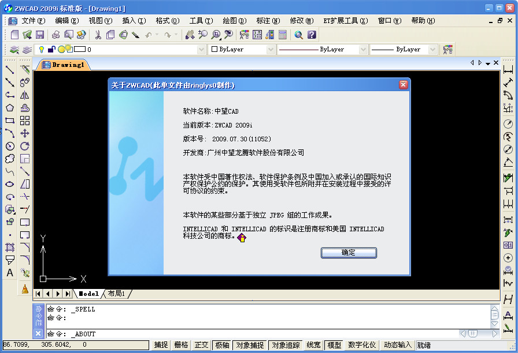Toggle 对象追踪 object tracking
Viewport: 518px width, 353px height.
point(286,345)
